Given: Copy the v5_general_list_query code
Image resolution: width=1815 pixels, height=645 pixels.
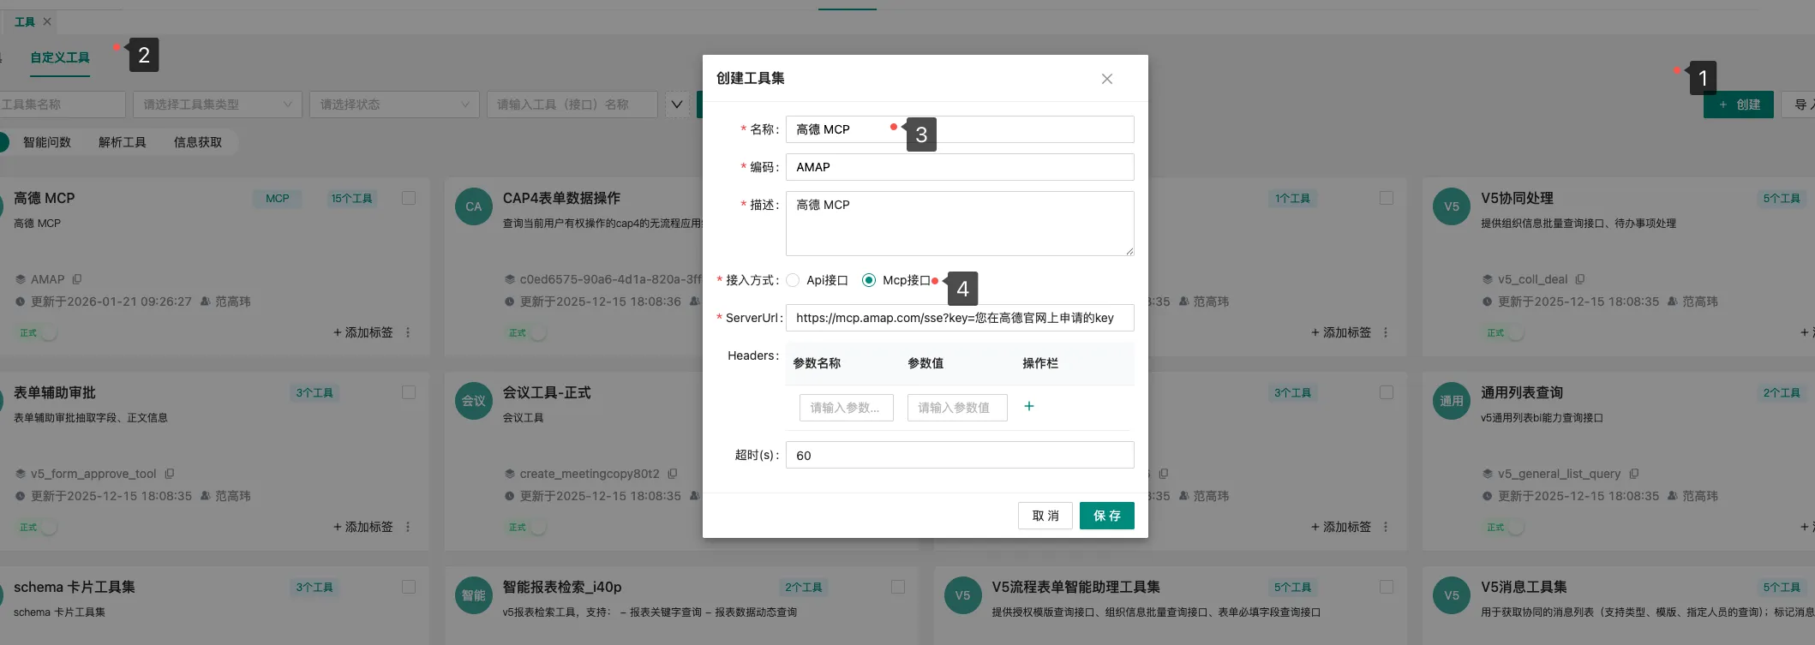Looking at the screenshot, I should (x=1634, y=474).
